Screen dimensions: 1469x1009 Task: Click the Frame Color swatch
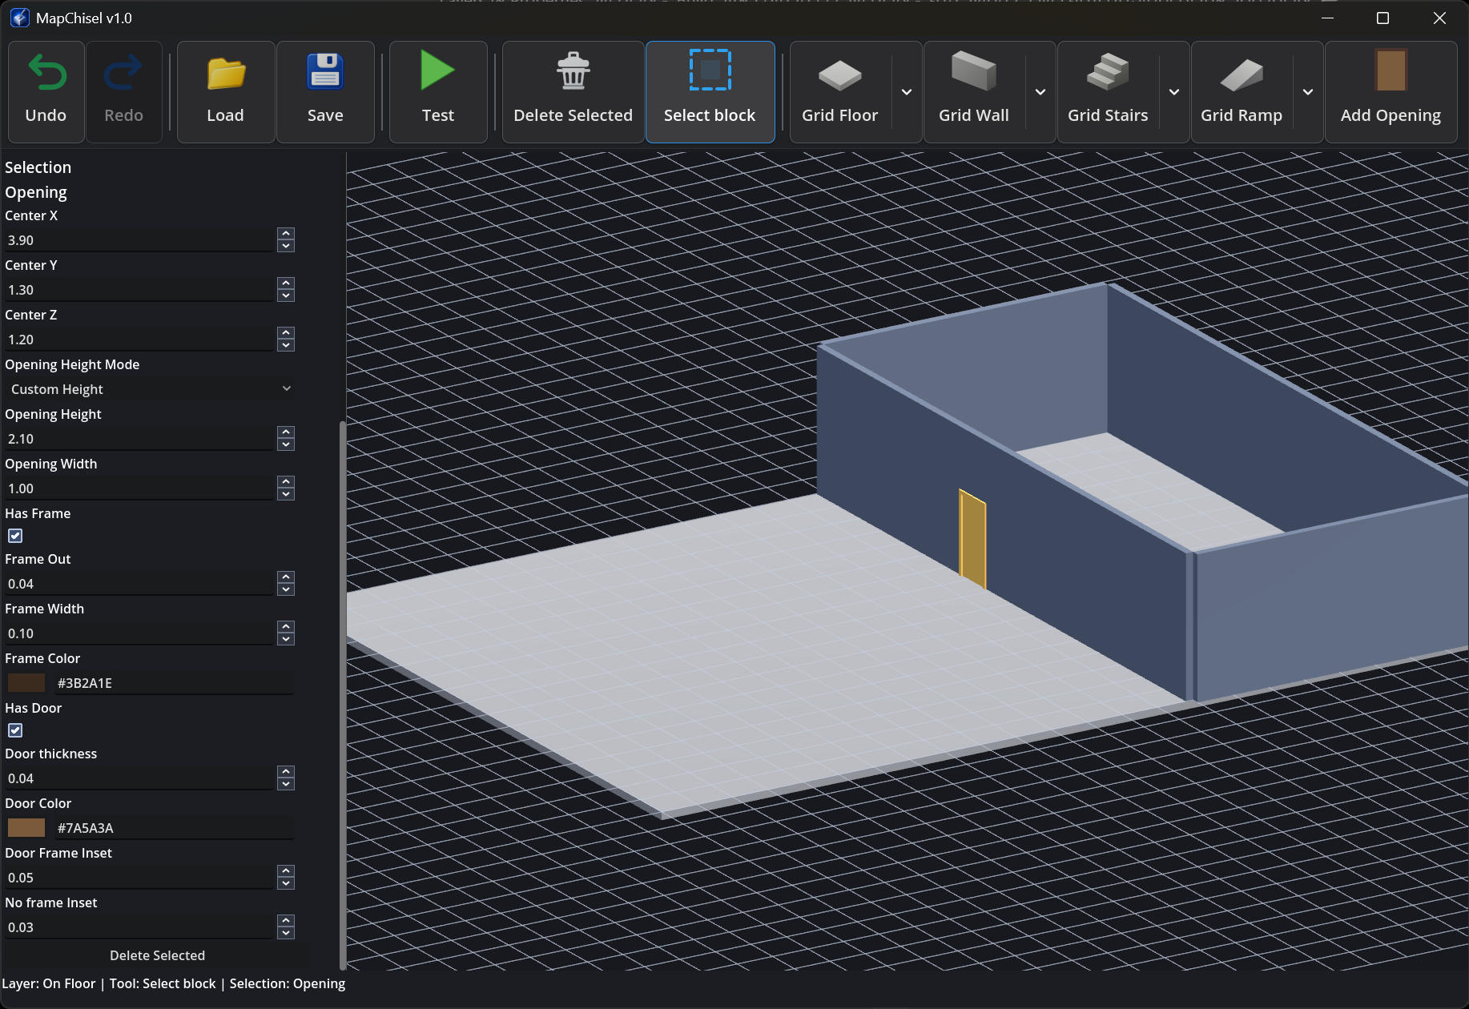point(26,683)
